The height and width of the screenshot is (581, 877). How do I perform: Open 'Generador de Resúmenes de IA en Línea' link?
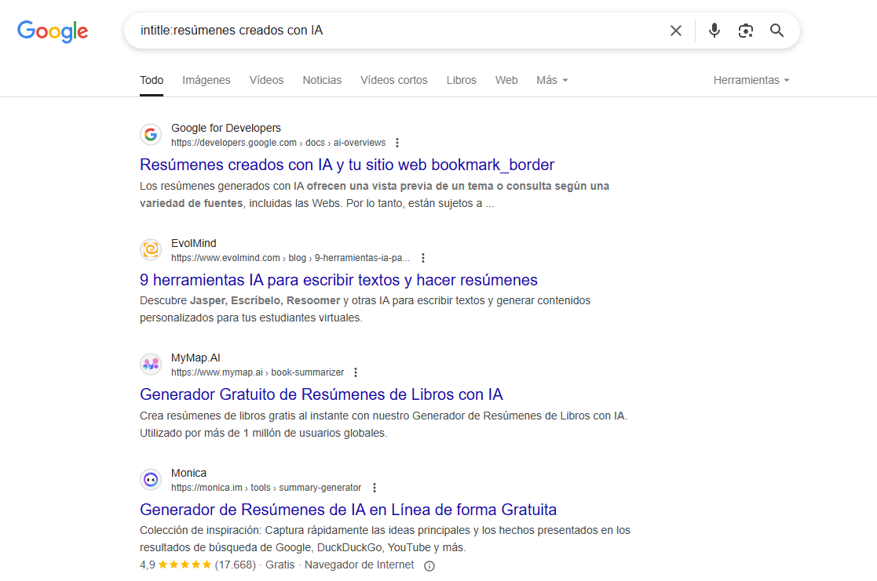(x=348, y=510)
